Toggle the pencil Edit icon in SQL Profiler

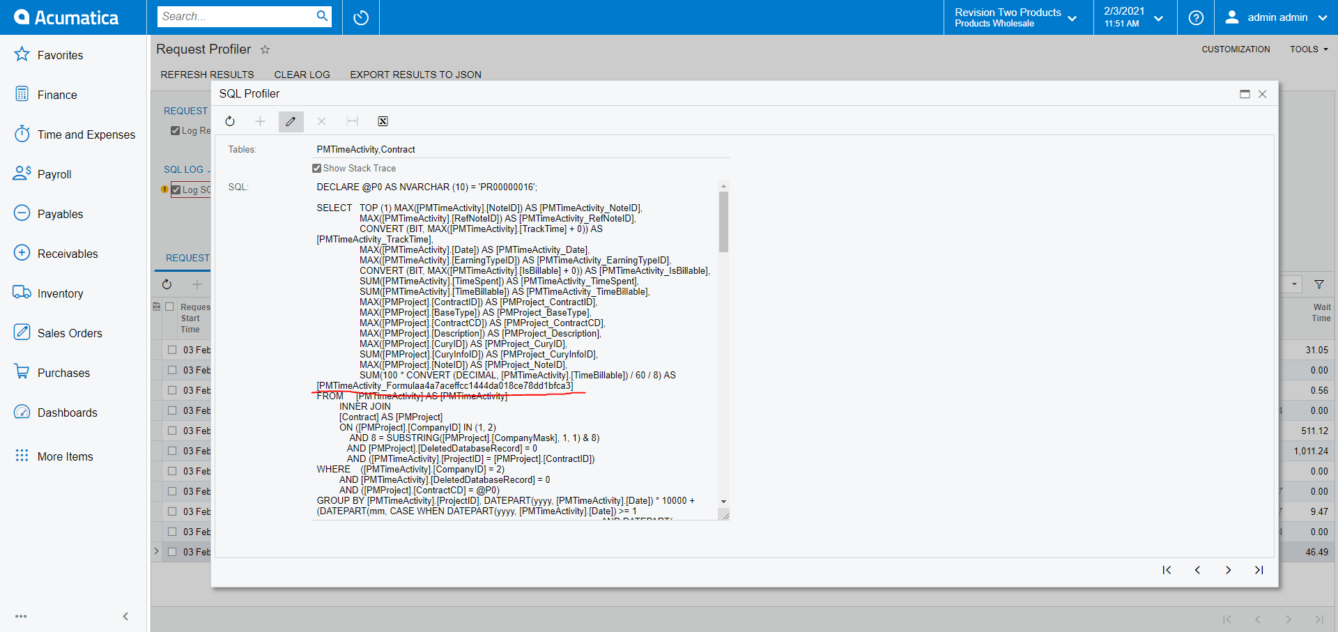click(x=291, y=121)
